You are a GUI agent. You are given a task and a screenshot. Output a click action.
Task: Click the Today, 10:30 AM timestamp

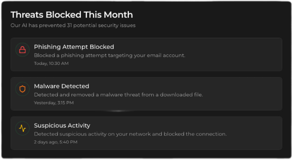[51, 64]
